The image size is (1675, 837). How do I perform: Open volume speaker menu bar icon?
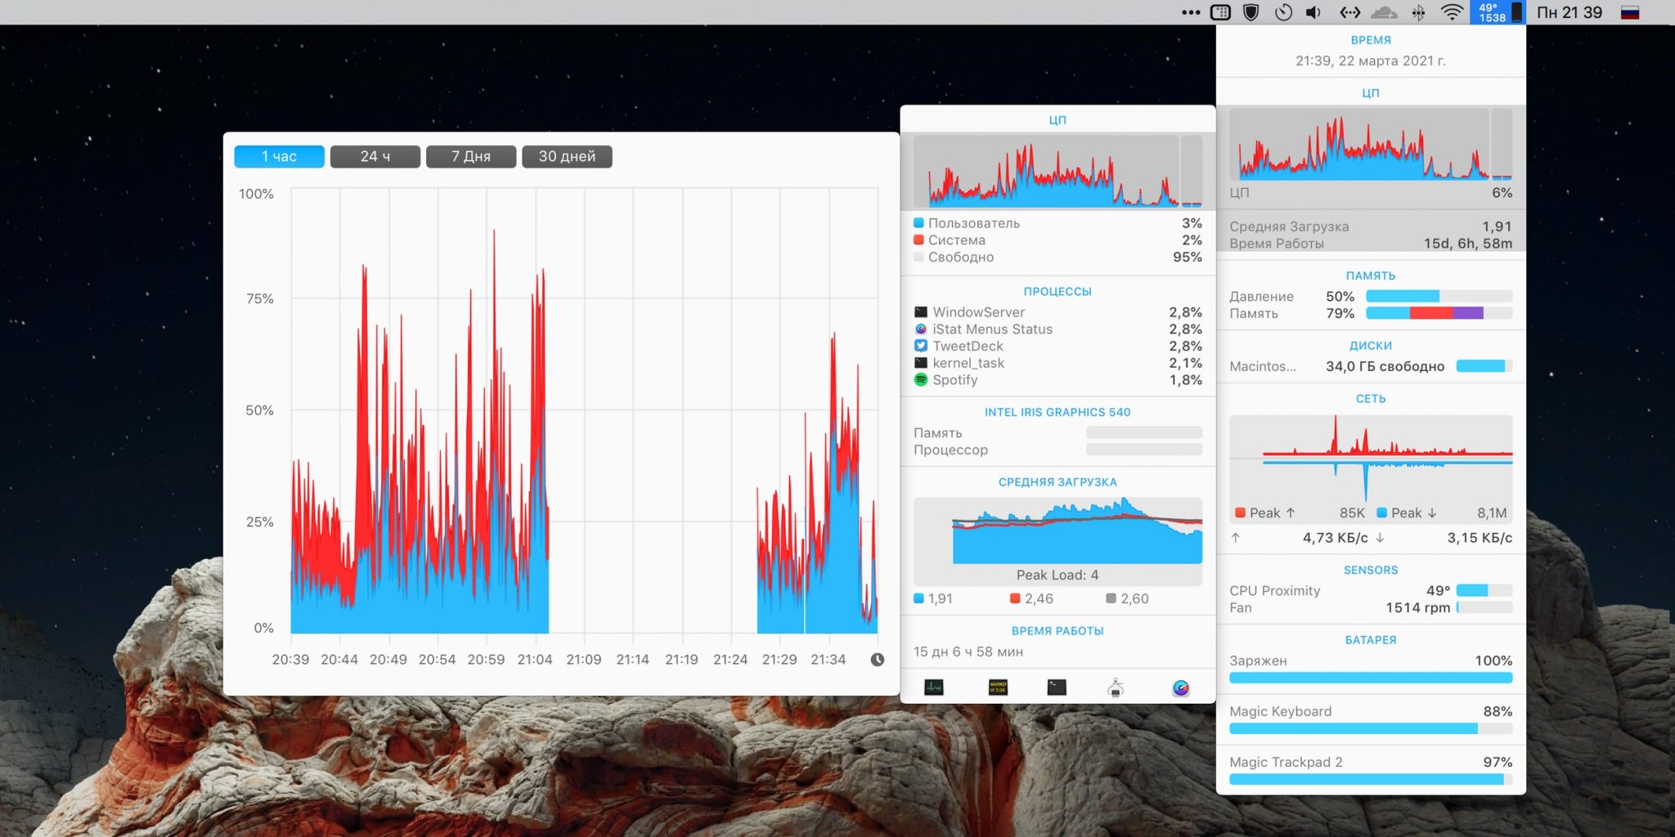pos(1314,12)
